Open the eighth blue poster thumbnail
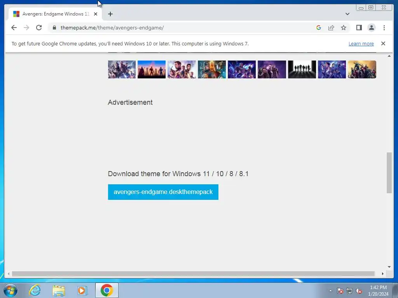 coord(332,69)
